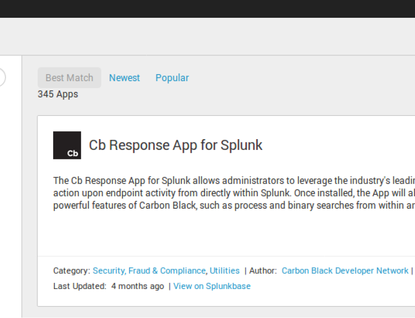Focus the partially visible search field at left
The width and height of the screenshot is (415, 318).
(x=2, y=78)
